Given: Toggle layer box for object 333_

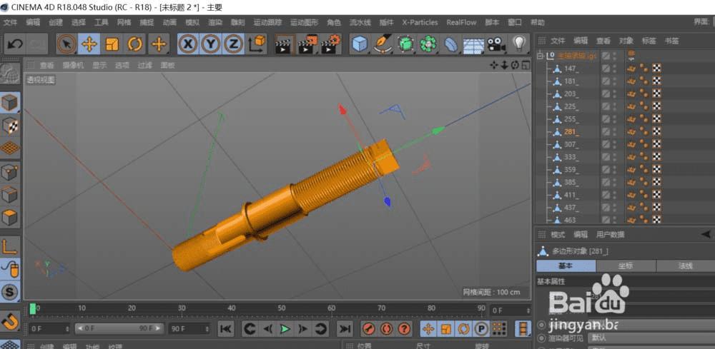Looking at the screenshot, I should 606,157.
